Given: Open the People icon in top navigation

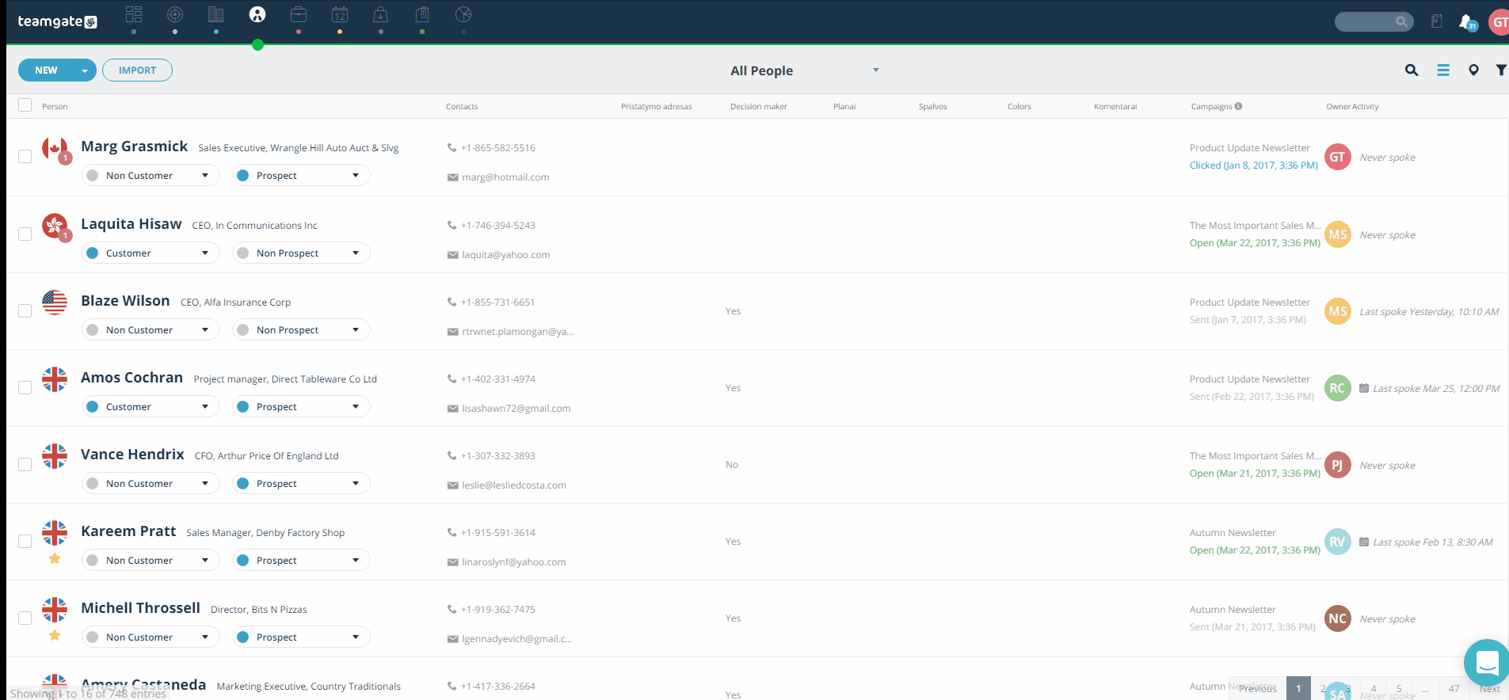Looking at the screenshot, I should pos(257,14).
